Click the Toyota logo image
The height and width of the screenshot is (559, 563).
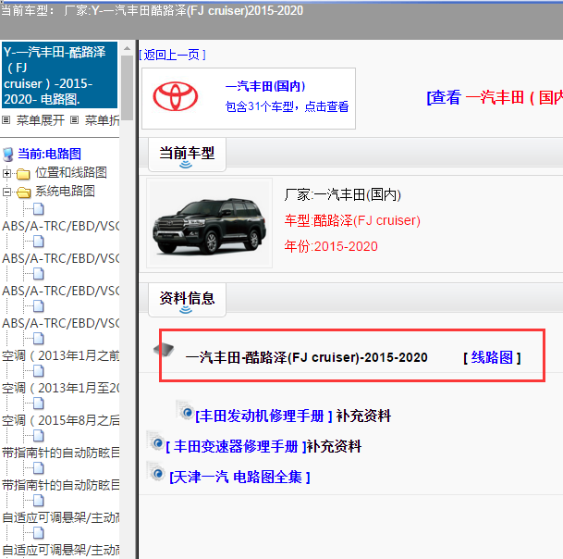(x=176, y=97)
